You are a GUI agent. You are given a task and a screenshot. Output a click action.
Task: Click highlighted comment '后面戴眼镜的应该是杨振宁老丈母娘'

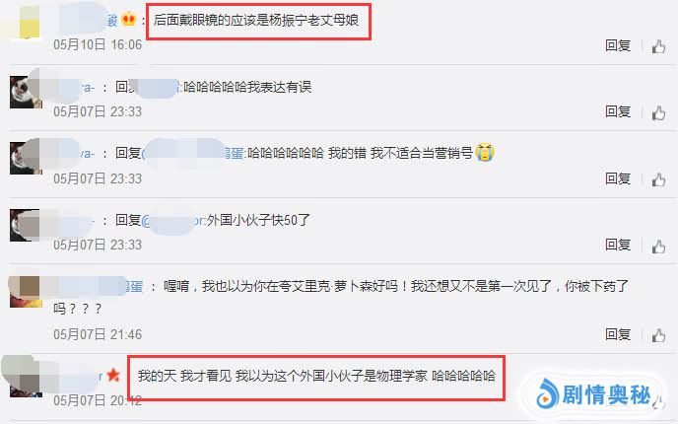[x=258, y=22]
